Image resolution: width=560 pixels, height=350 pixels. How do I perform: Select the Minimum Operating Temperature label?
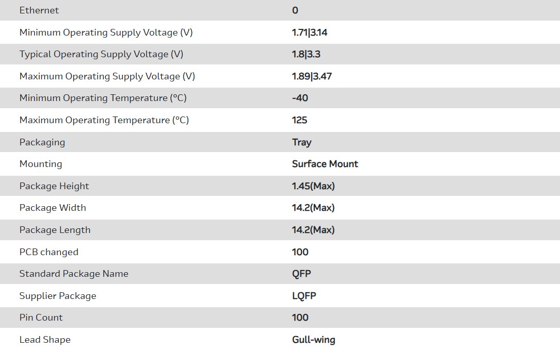(103, 98)
